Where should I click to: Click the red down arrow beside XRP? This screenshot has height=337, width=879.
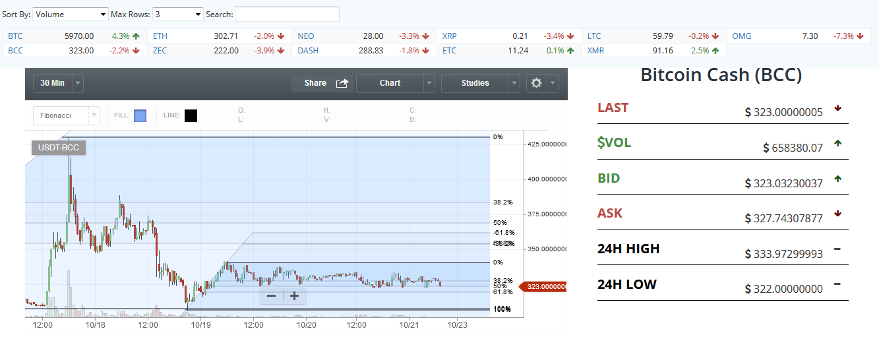click(570, 36)
